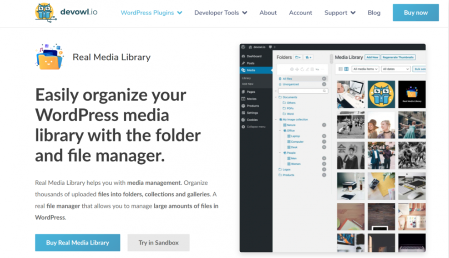Click the magnifier icon in folder search

(324, 91)
